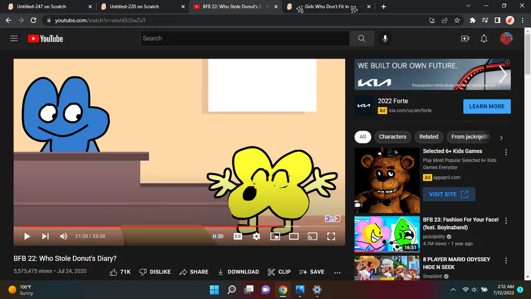Toggle closed captions in player
Image resolution: width=531 pixels, height=299 pixels.
click(x=238, y=236)
